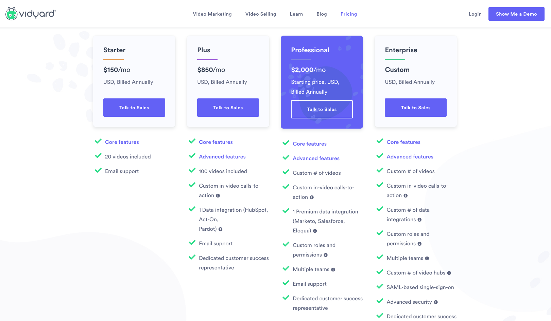The width and height of the screenshot is (551, 321).
Task: Click the Vidyard logo
Action: point(31,14)
